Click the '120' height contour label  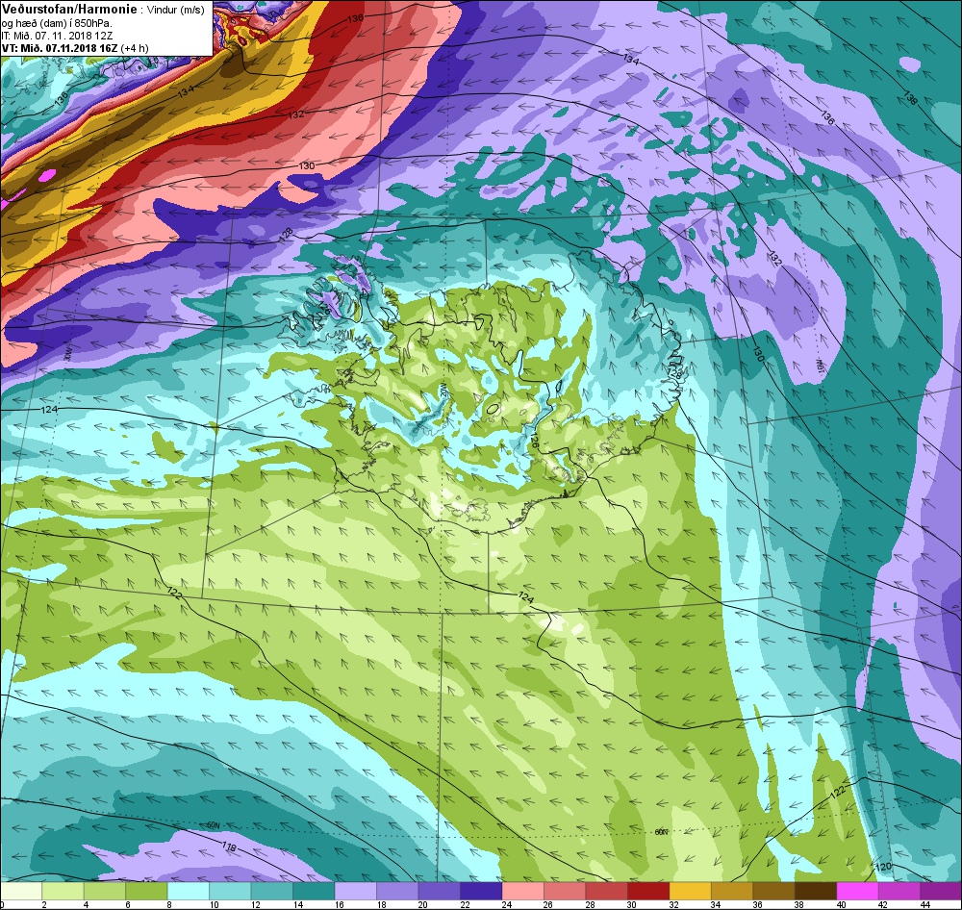883,867
